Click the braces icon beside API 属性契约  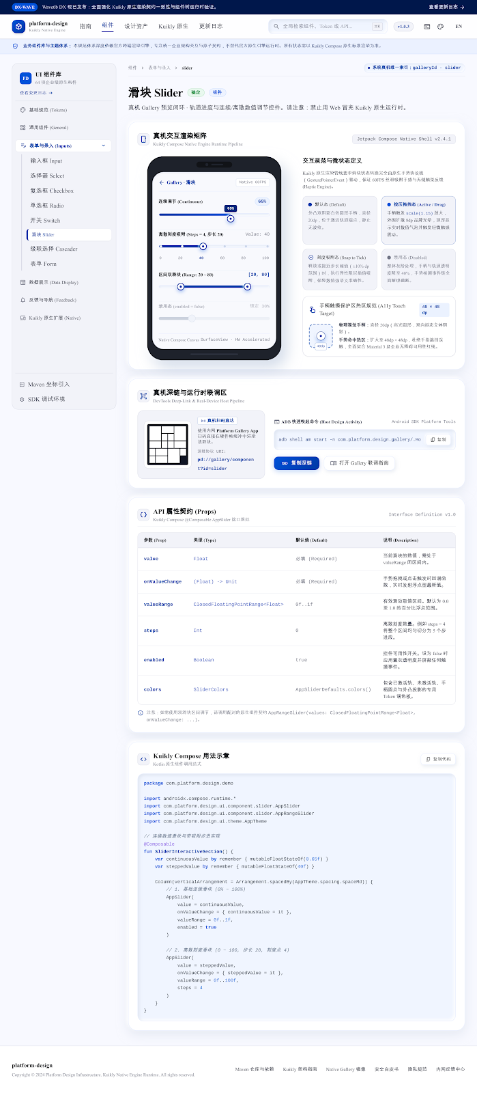(143, 514)
